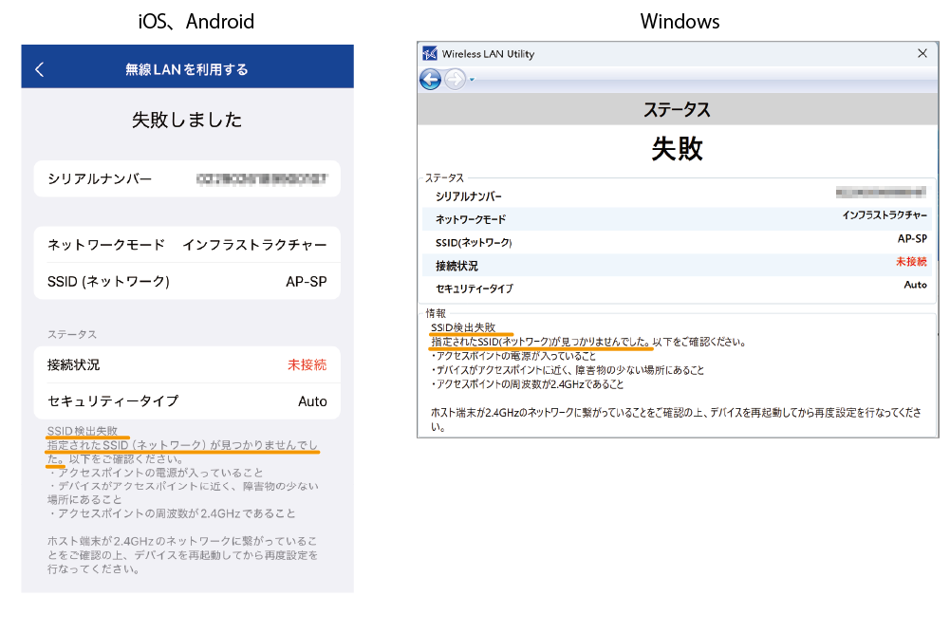Tap the 接続状況 row showing 未接続 on mobile
The height and width of the screenshot is (633, 950).
point(187,364)
